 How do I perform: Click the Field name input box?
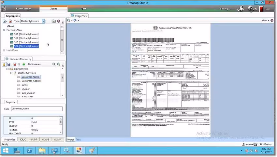click(x=37, y=109)
